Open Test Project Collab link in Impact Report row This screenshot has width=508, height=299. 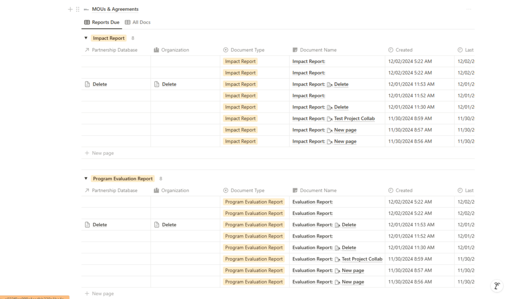tap(354, 118)
